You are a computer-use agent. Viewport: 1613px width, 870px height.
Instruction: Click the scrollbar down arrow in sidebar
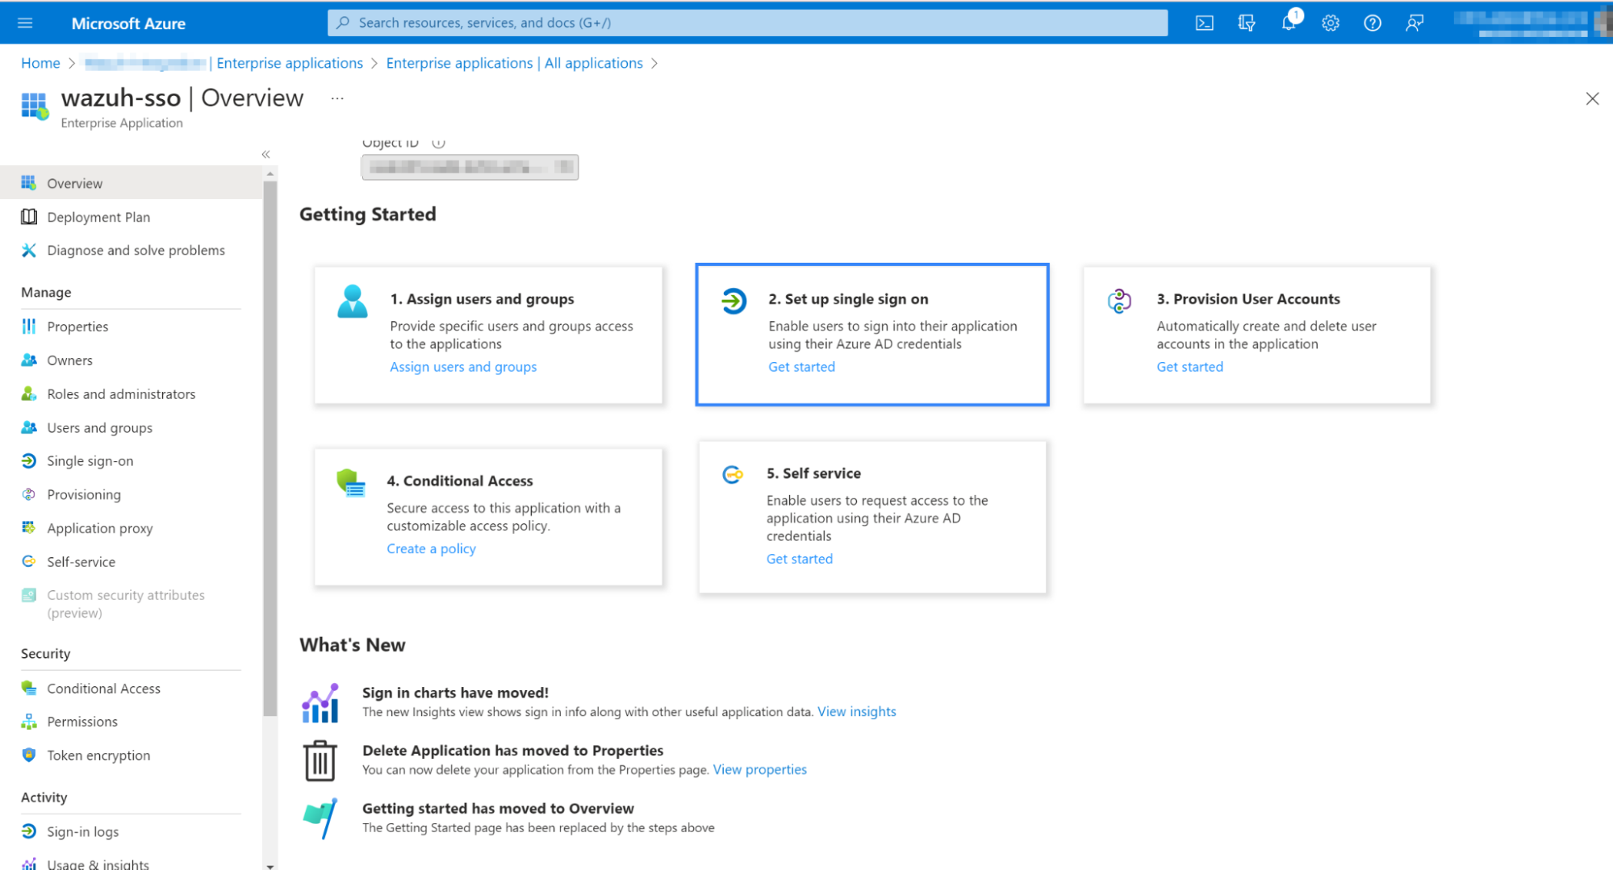coord(270,865)
